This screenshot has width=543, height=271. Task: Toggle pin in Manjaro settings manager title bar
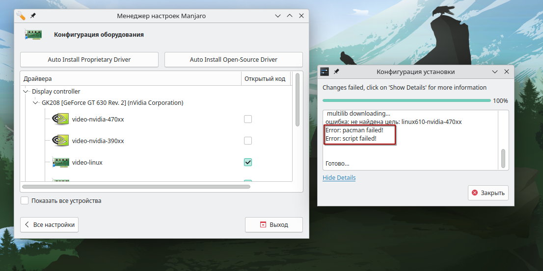click(33, 16)
